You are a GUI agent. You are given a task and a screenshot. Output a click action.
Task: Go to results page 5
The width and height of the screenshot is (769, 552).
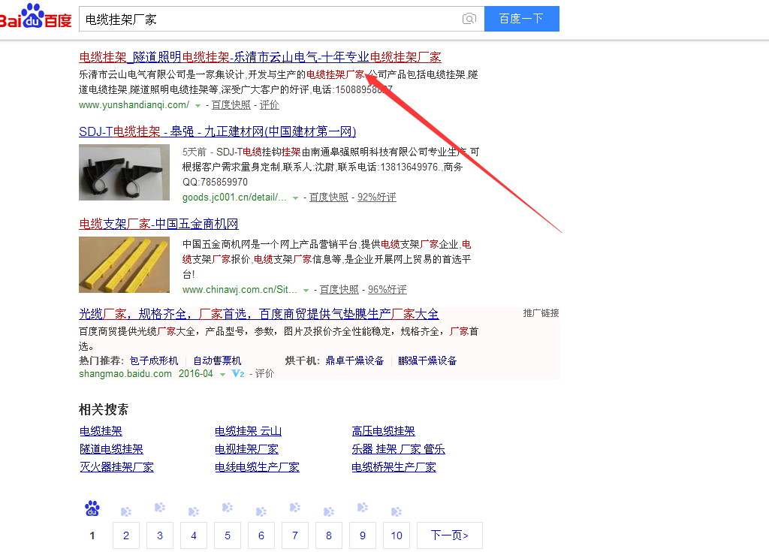point(228,535)
